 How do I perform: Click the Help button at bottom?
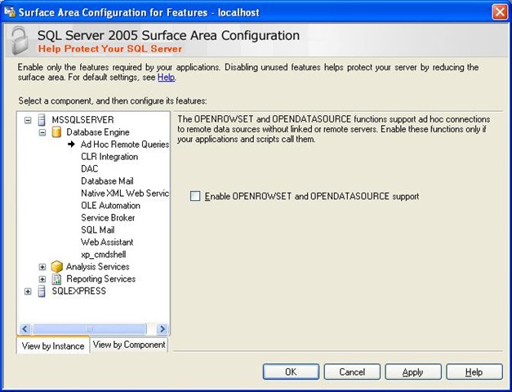474,372
